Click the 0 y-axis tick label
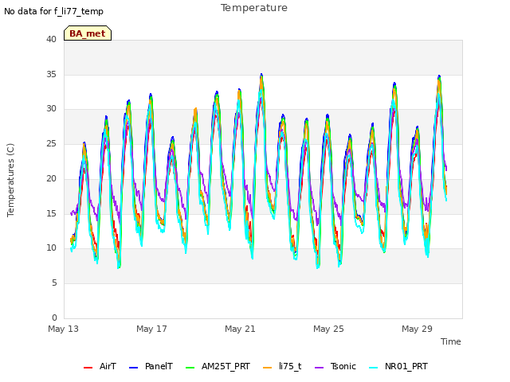This screenshot has height=382, width=510. [x=54, y=318]
